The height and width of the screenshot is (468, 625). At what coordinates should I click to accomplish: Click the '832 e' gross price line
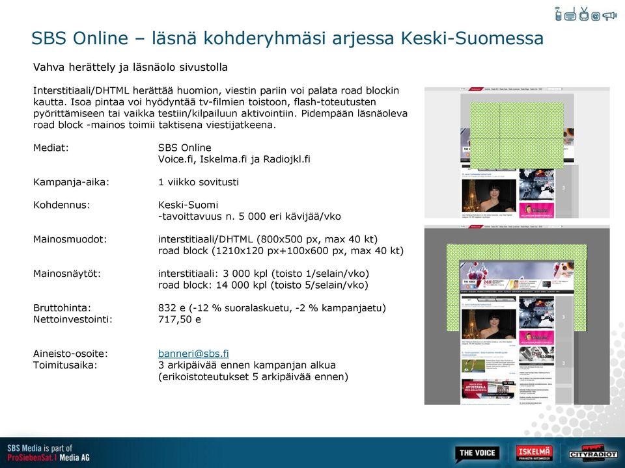[x=272, y=308]
